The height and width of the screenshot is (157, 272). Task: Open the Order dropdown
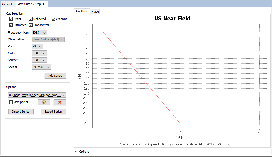pyautogui.click(x=39, y=53)
